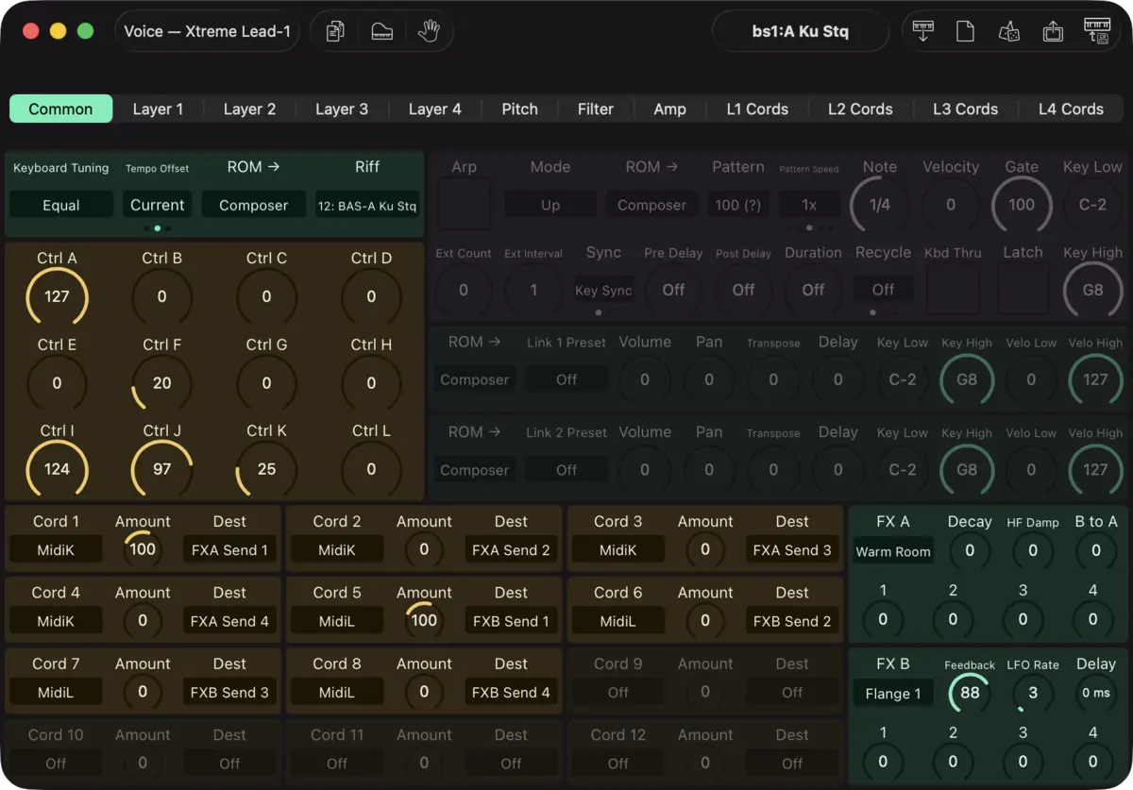The height and width of the screenshot is (790, 1133).
Task: Open the Riff 12: BAS-A Ku Stq dropdown
Action: click(367, 205)
